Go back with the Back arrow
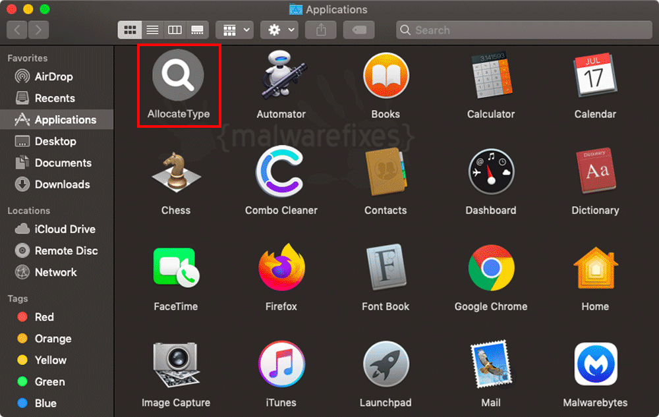 [x=17, y=30]
